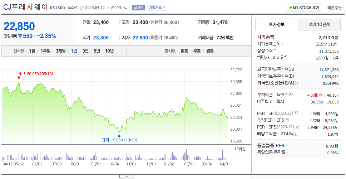The height and width of the screenshot is (179, 346).
Task: Select the 1일 line chart period
Action: coord(32,51)
